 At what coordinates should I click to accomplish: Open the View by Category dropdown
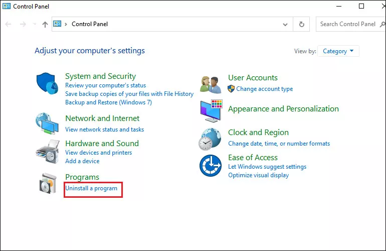pyautogui.click(x=338, y=51)
